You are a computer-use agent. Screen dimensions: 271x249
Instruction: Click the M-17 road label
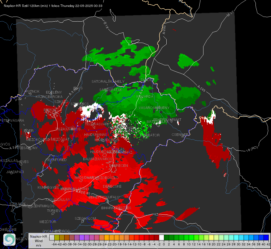[x=230, y=14]
